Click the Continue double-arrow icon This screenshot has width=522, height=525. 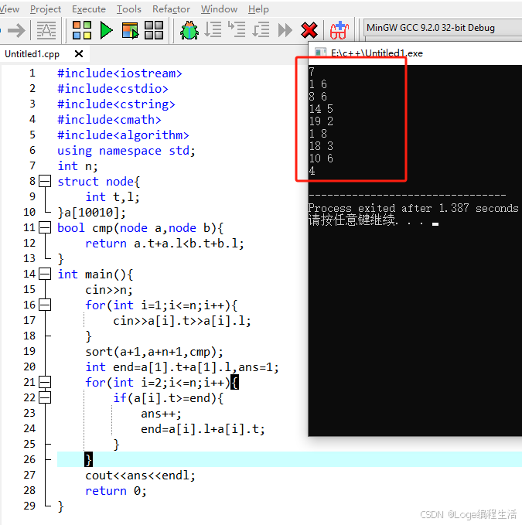tap(285, 30)
